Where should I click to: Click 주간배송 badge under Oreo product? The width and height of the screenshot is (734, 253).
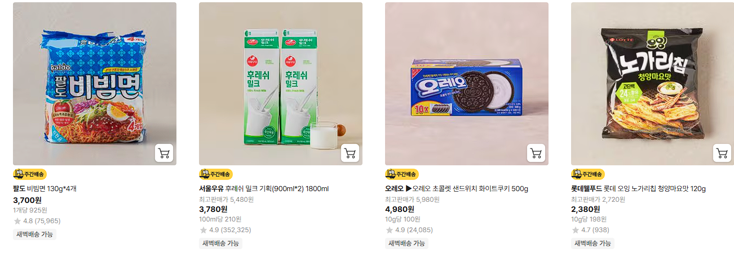click(401, 174)
